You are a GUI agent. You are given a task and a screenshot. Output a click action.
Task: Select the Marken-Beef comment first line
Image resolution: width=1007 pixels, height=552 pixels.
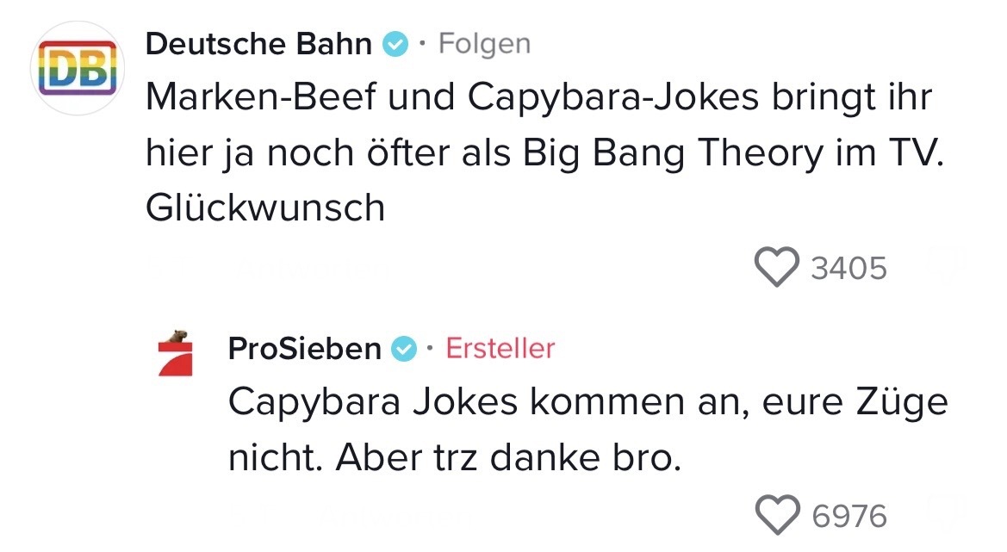(x=538, y=98)
